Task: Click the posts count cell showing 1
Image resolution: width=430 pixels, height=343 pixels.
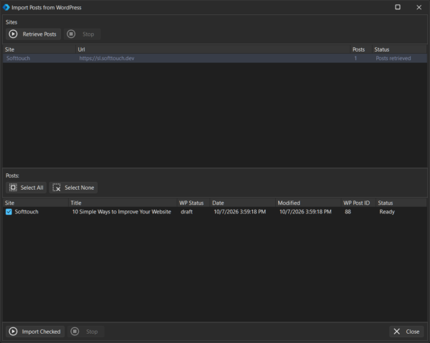Action: pyautogui.click(x=355, y=58)
